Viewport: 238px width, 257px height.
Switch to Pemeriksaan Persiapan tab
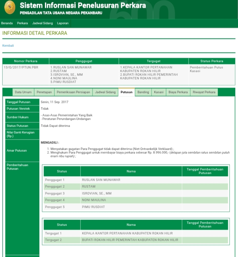coord(73,92)
